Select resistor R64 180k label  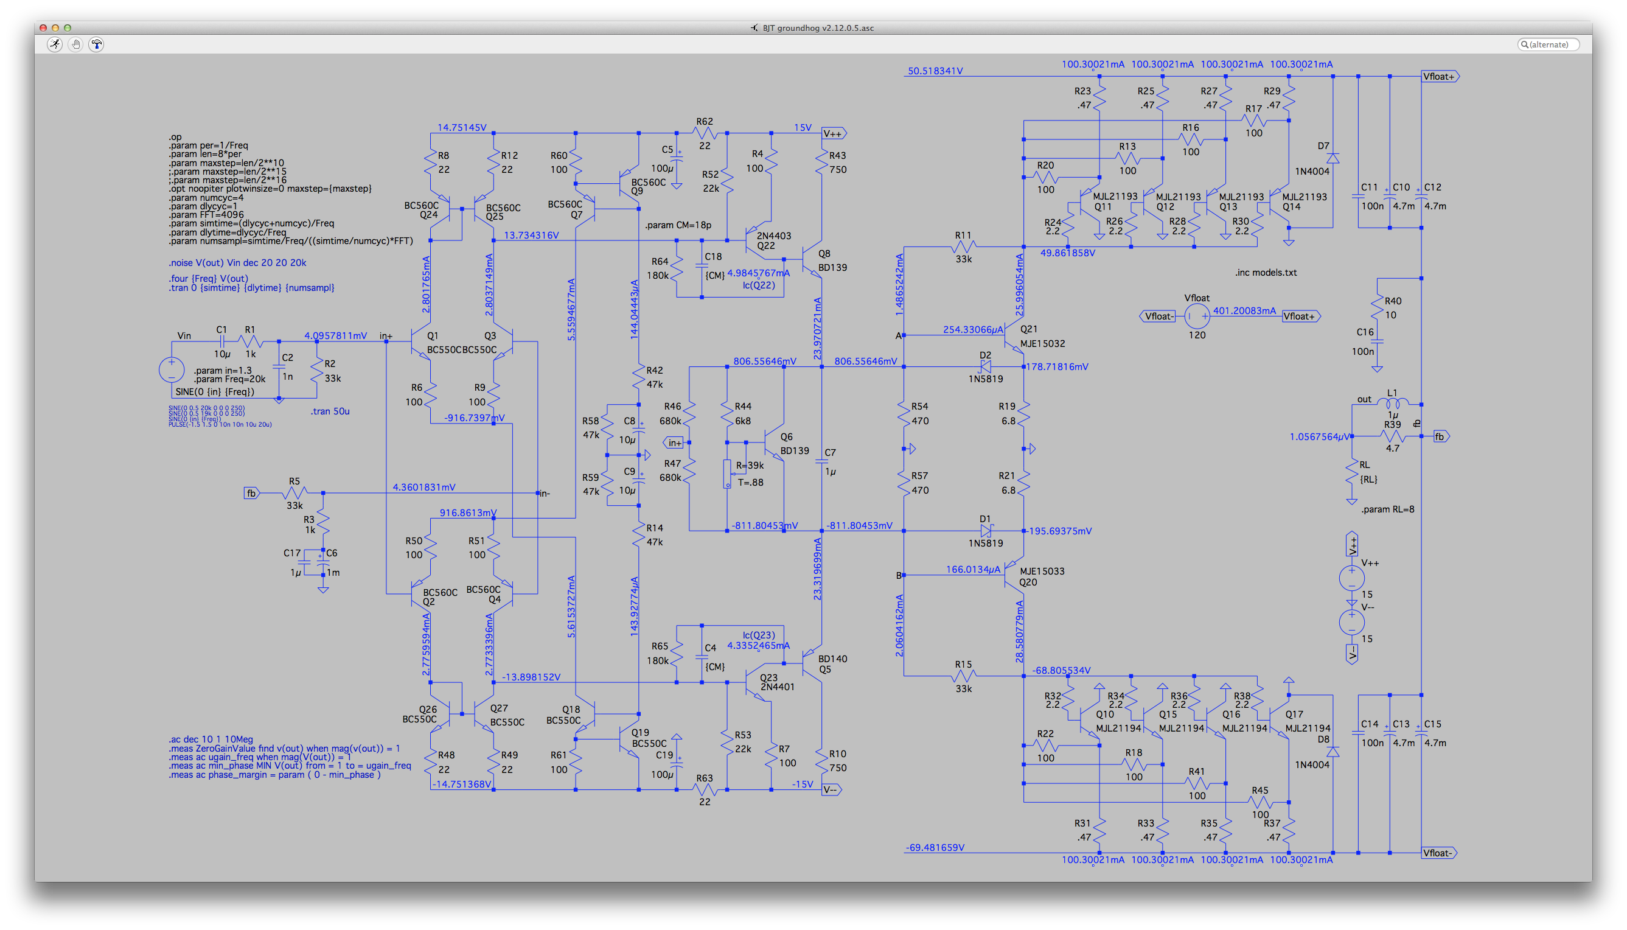pyautogui.click(x=660, y=268)
